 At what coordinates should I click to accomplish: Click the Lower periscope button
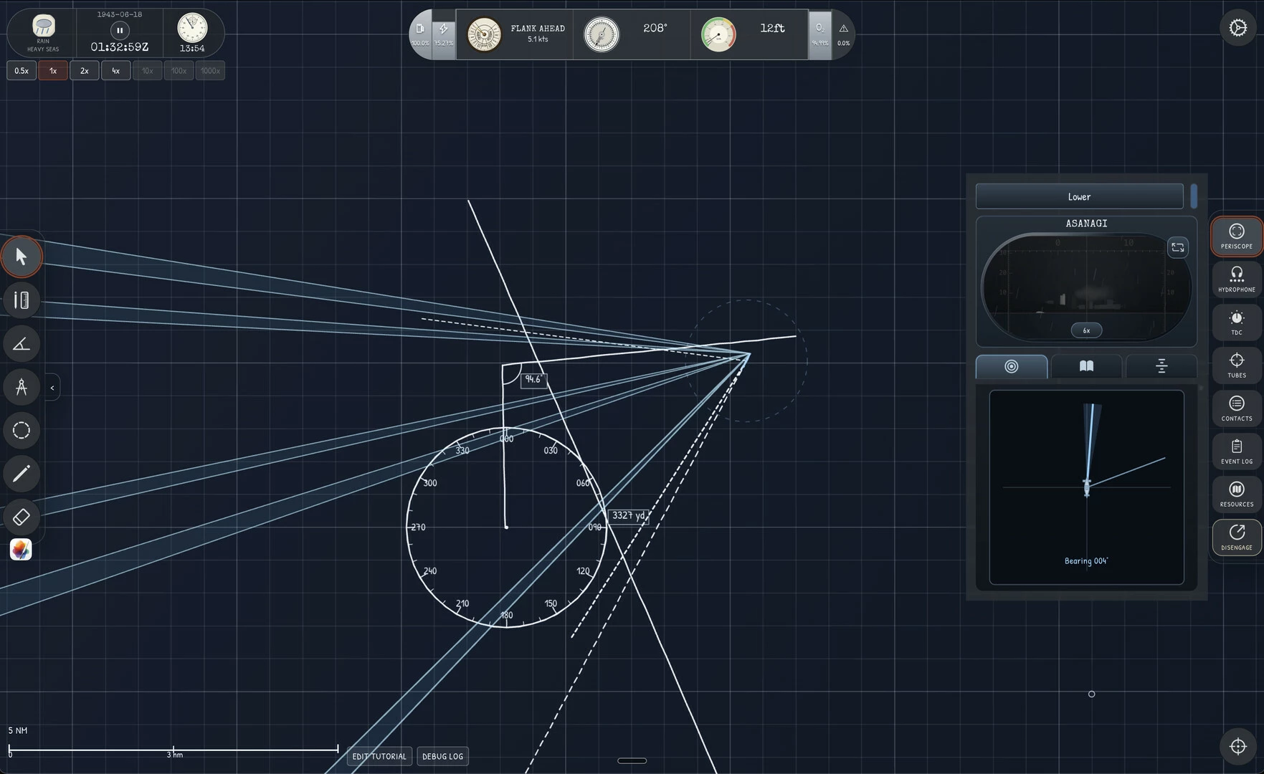tap(1079, 196)
